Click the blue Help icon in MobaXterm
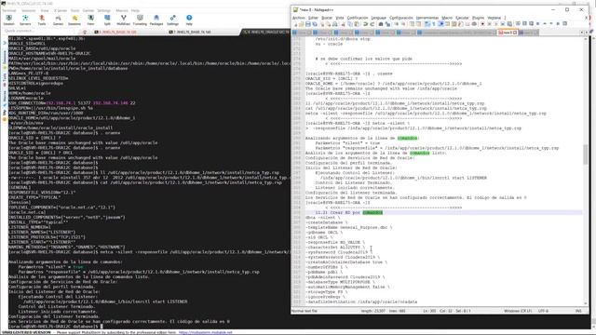This screenshot has width=596, height=335. tap(189, 20)
